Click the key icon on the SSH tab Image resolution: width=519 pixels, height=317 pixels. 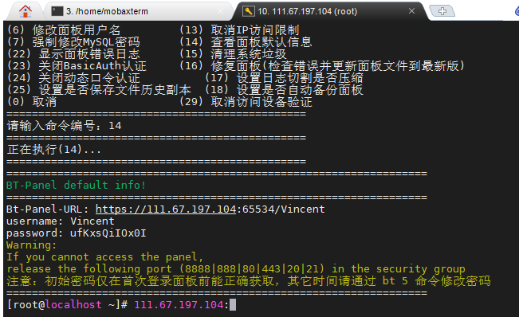coord(248,11)
